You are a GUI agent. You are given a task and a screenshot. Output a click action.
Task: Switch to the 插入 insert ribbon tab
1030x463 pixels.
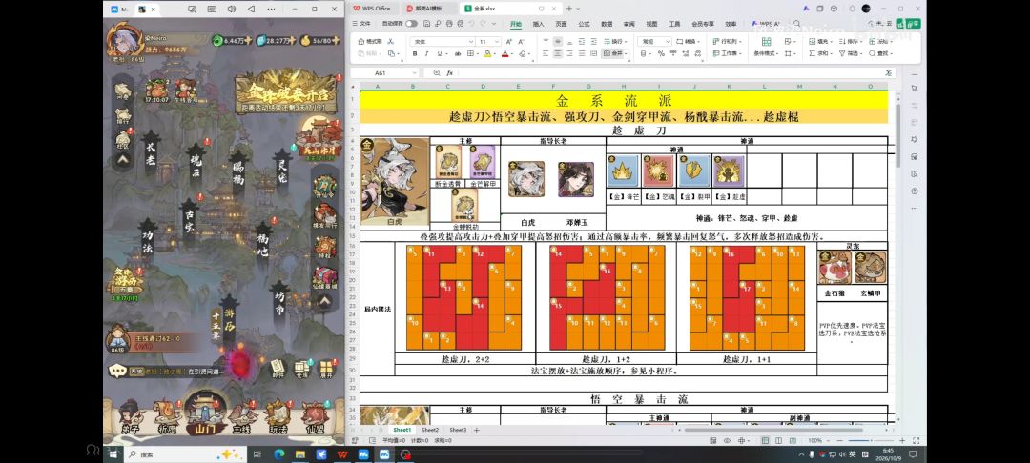click(538, 24)
